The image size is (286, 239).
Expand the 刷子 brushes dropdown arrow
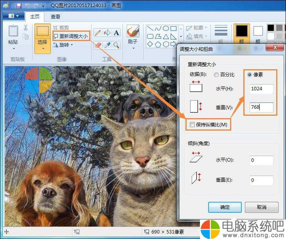coord(133,49)
